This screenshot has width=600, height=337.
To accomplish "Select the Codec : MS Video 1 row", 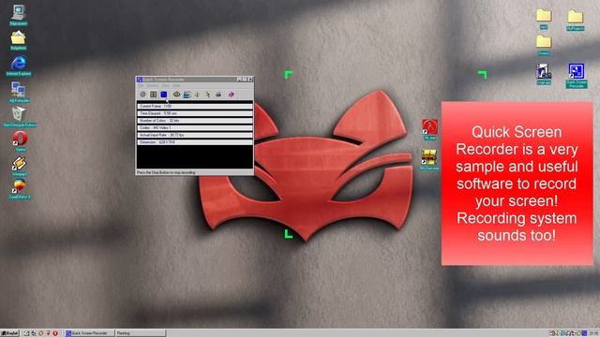I will click(195, 127).
